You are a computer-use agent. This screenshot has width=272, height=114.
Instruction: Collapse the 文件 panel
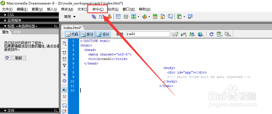tap(5, 111)
